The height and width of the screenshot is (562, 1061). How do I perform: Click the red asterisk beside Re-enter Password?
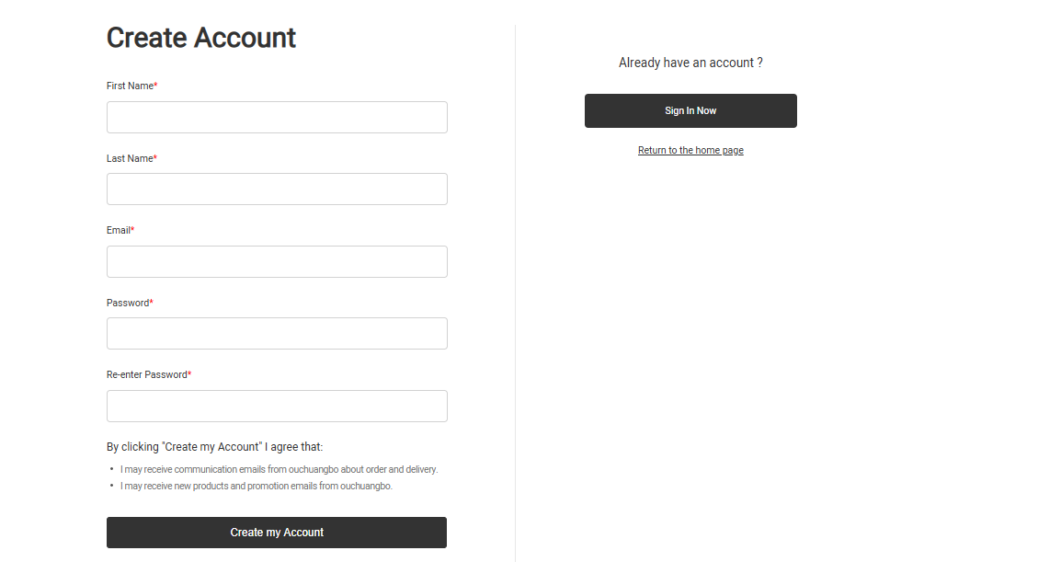tap(189, 373)
